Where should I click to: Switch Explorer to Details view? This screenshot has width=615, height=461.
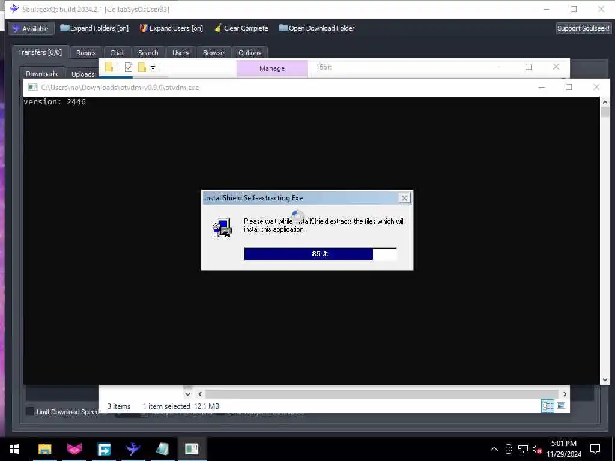548,406
